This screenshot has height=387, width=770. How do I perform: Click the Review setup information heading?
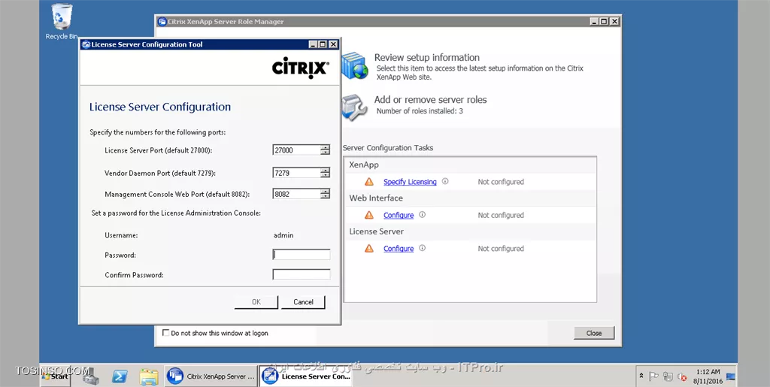point(427,57)
